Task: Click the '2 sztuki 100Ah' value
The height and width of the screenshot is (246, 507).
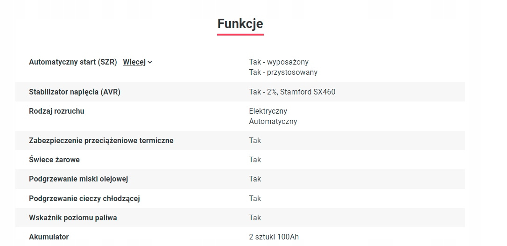Action: (x=274, y=237)
